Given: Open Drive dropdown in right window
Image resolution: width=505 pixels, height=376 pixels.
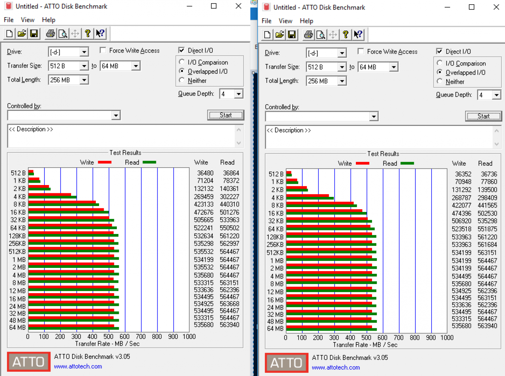Looking at the screenshot, I should click(x=342, y=53).
